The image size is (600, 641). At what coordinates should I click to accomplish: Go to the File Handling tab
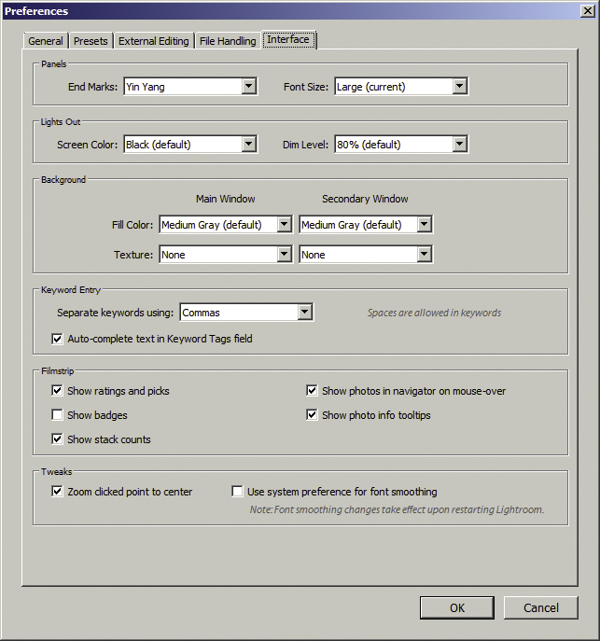pos(228,41)
